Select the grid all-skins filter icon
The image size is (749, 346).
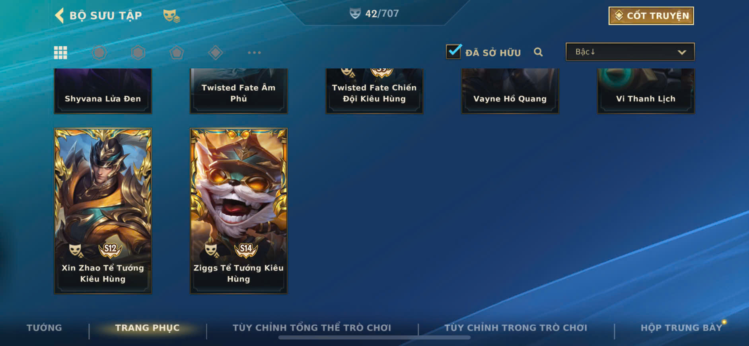click(x=60, y=52)
